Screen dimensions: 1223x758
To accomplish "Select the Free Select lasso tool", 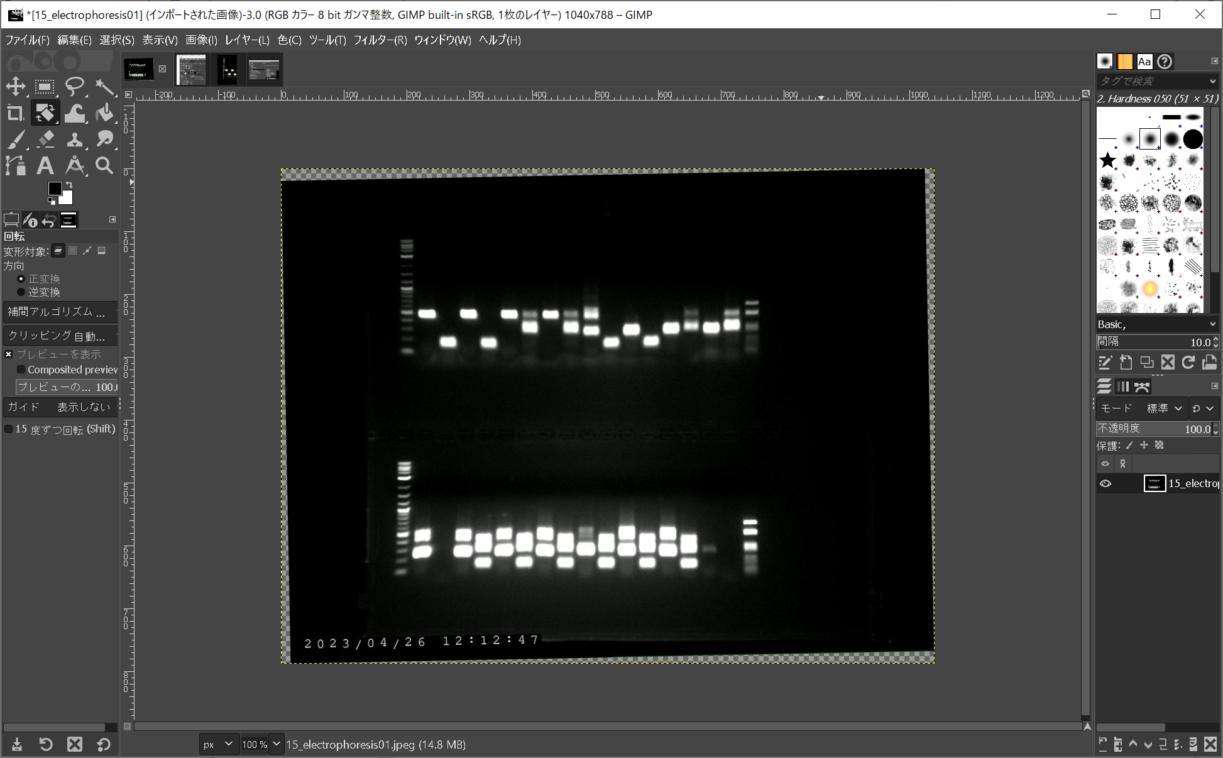I will pos(75,86).
